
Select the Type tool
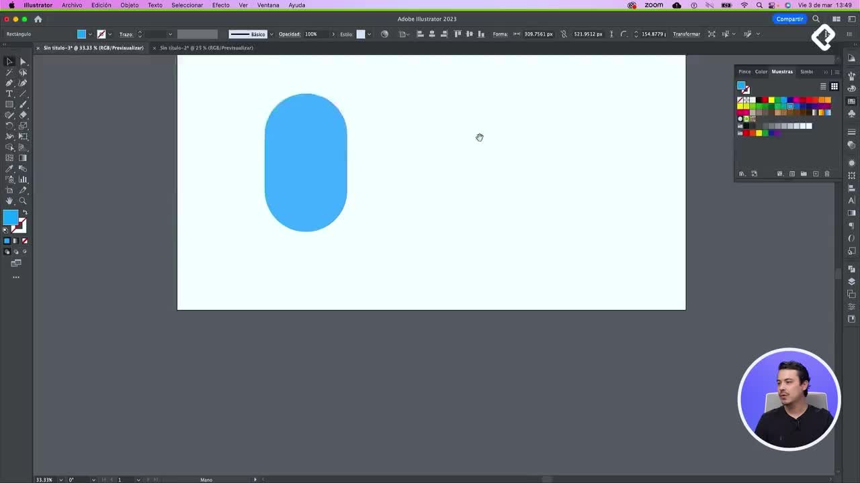coord(9,94)
